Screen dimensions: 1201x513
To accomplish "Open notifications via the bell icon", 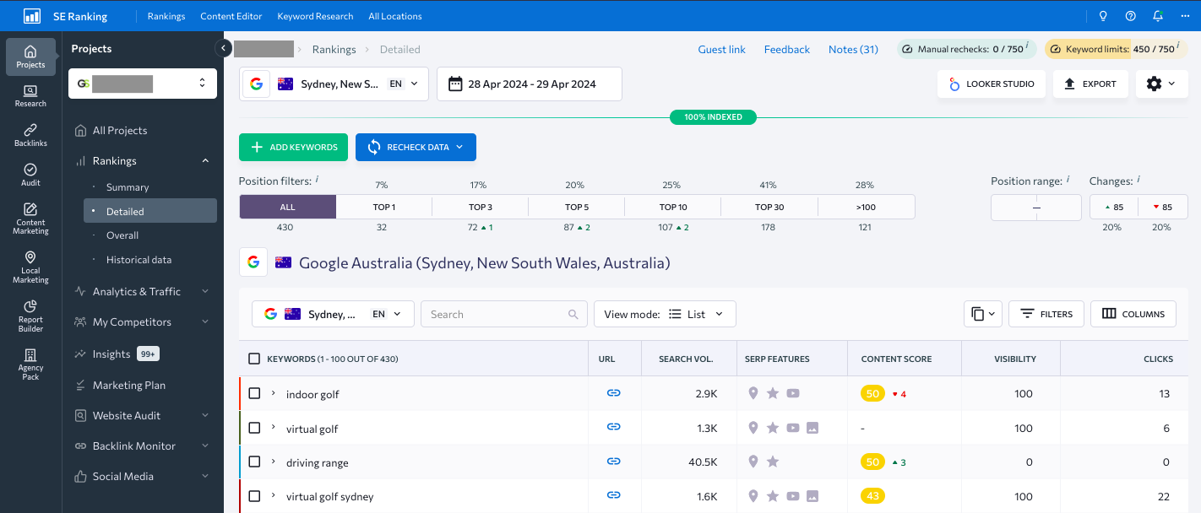I will (x=1157, y=15).
